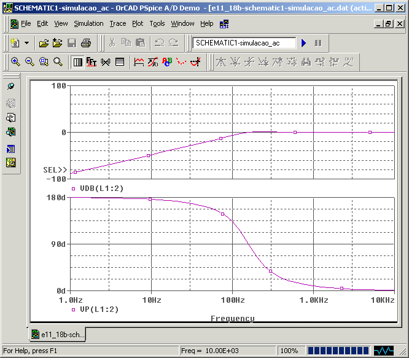Open the Trace menu
This screenshot has height=358, width=409.
(117, 23)
